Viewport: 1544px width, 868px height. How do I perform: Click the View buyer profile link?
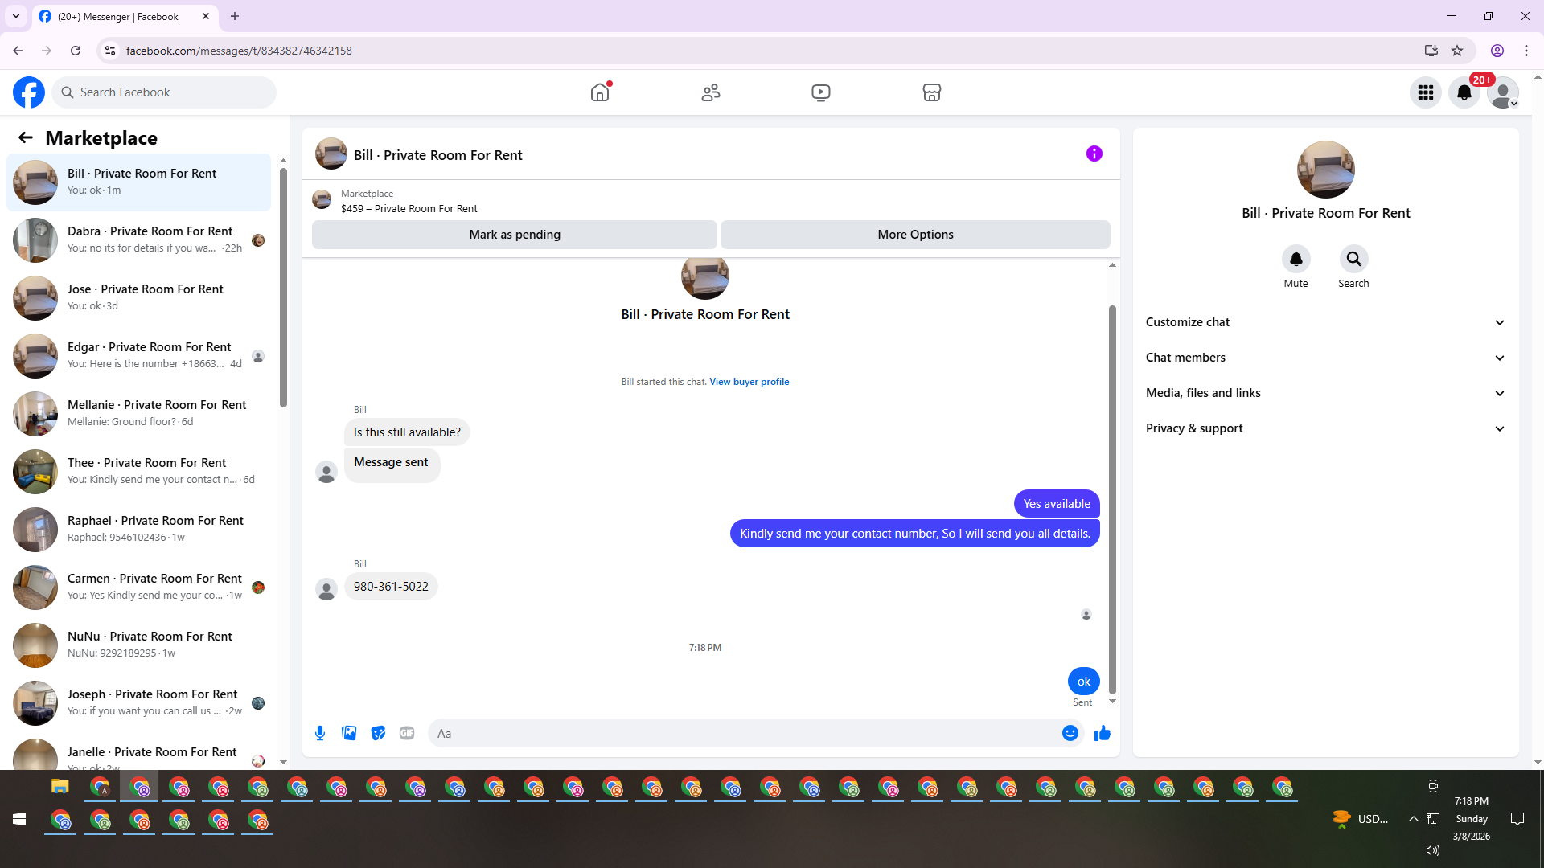click(x=749, y=382)
